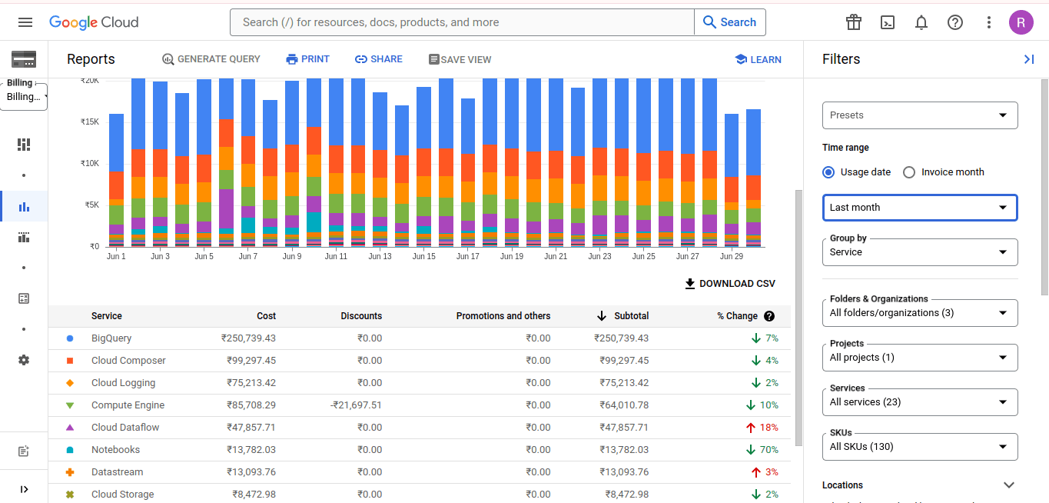Open the notifications bell

click(x=921, y=22)
